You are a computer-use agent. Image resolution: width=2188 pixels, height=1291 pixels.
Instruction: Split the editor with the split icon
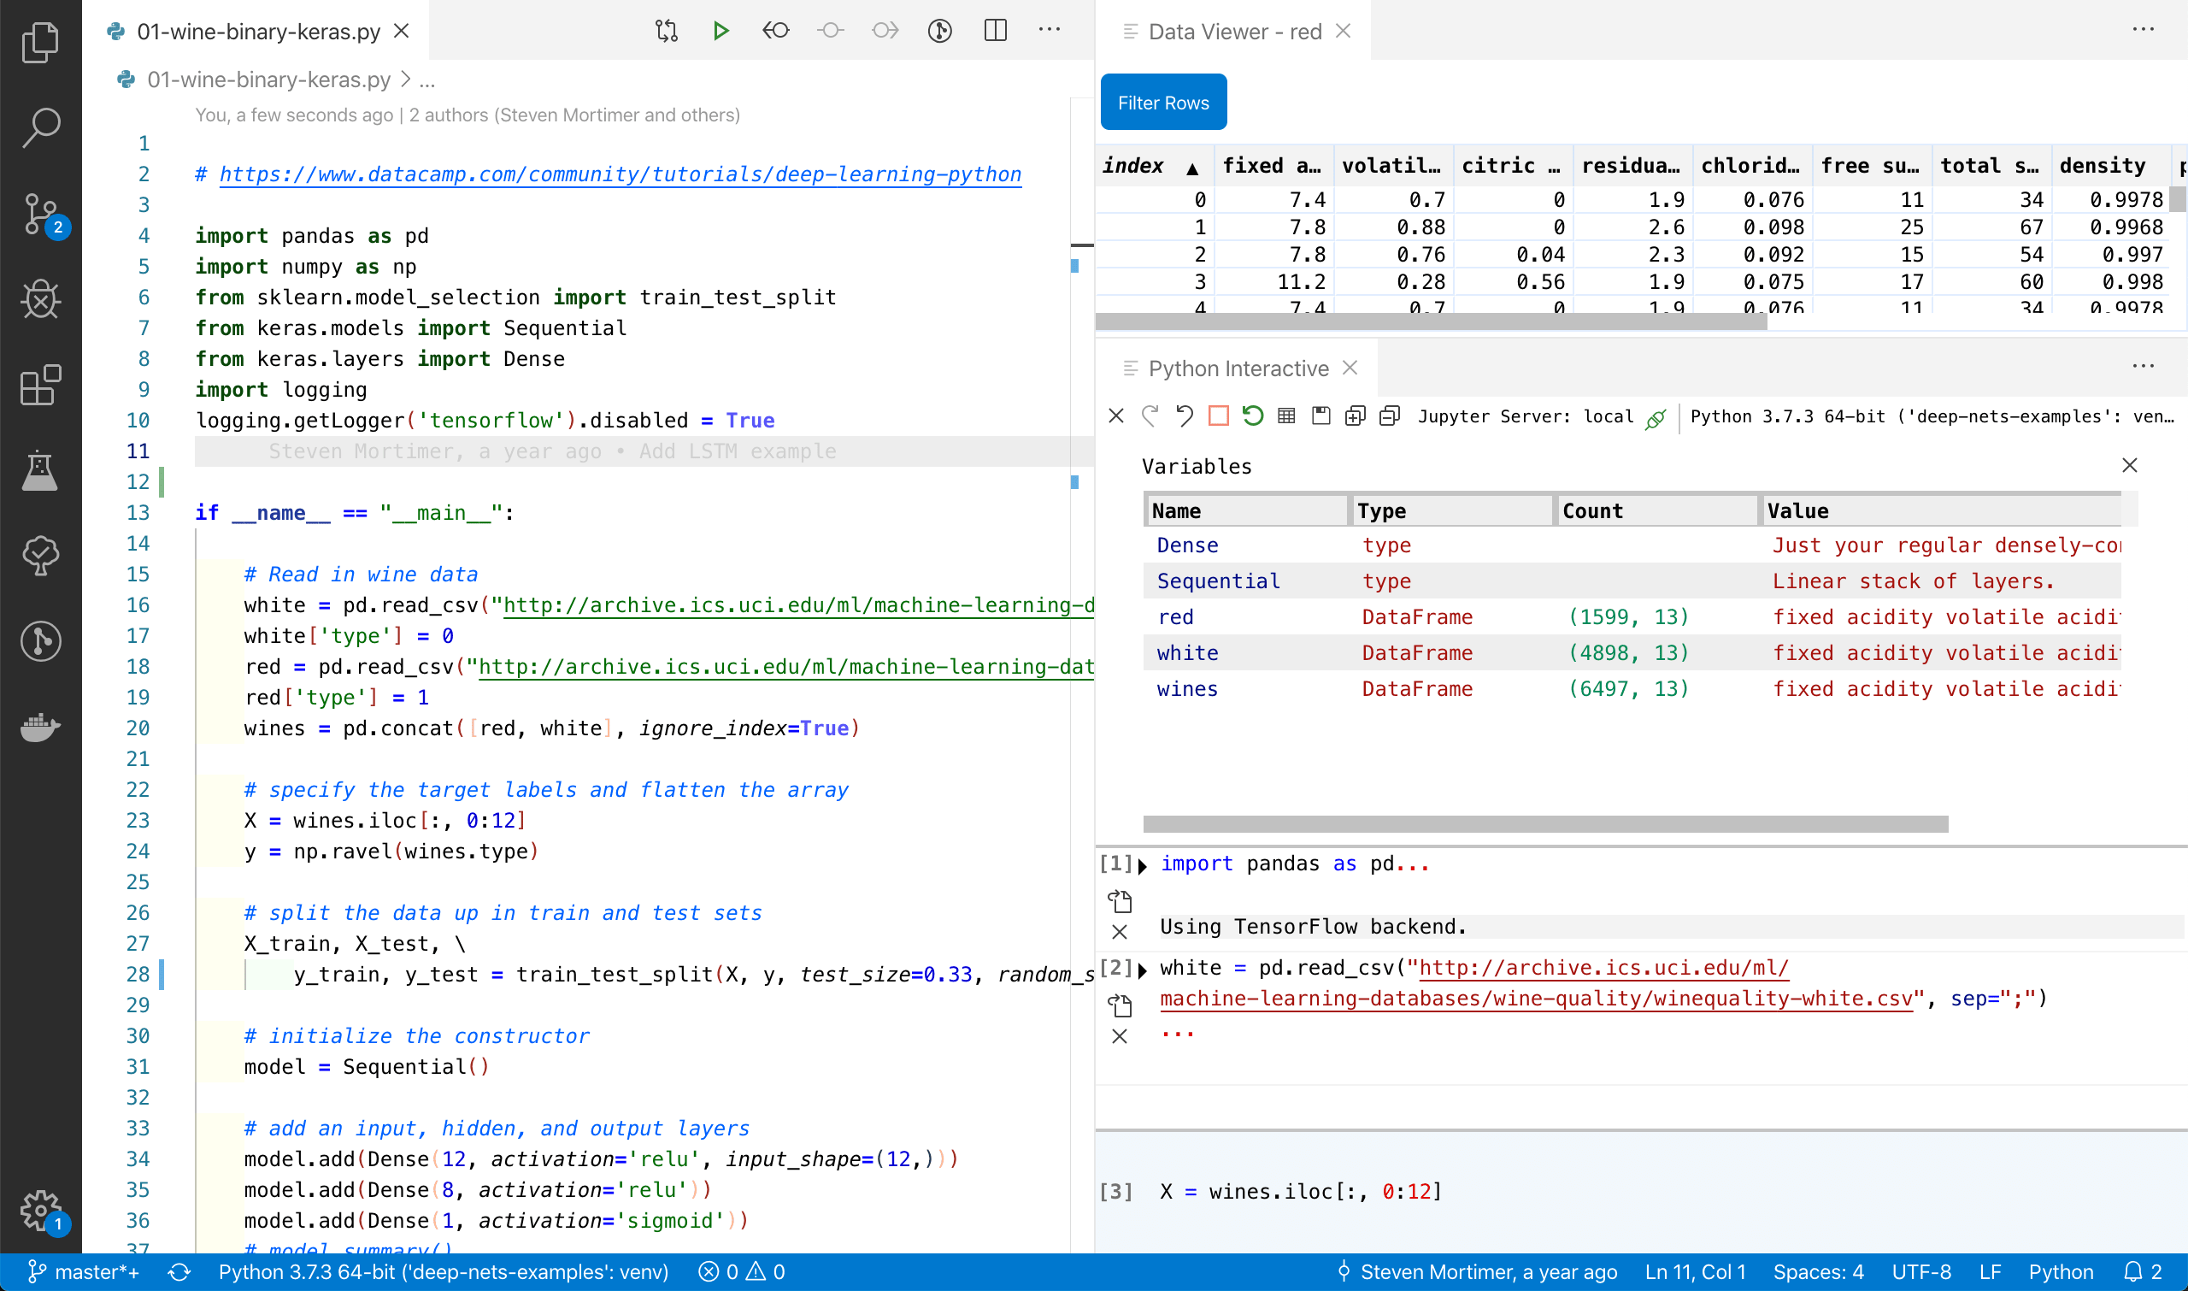[994, 31]
